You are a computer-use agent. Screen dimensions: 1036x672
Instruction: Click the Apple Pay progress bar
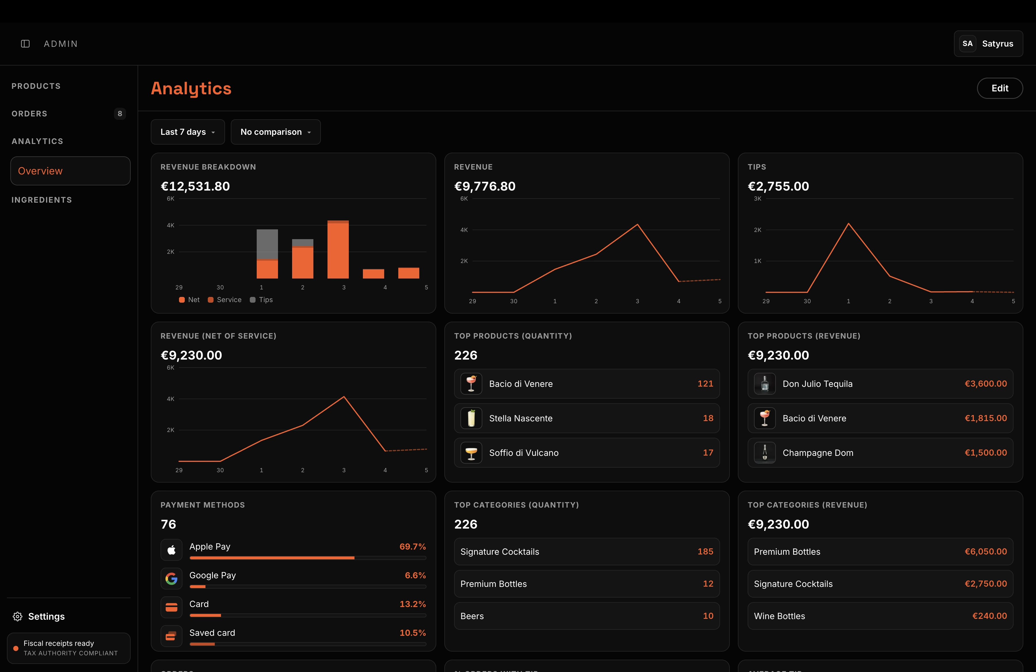click(x=308, y=558)
